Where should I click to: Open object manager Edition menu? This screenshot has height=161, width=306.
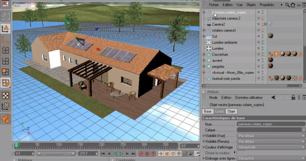[227, 5]
